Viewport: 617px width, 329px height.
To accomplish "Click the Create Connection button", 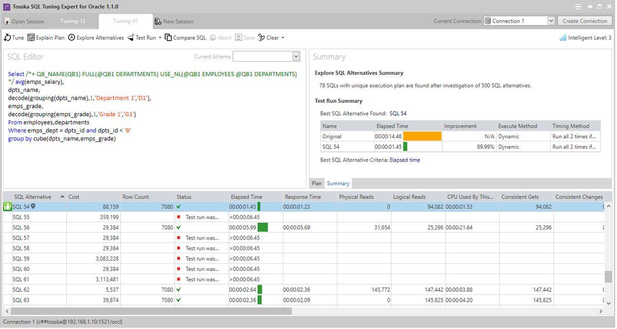I will pyautogui.click(x=585, y=21).
